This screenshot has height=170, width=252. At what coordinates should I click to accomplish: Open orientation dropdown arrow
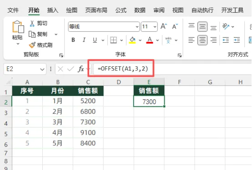point(233,27)
